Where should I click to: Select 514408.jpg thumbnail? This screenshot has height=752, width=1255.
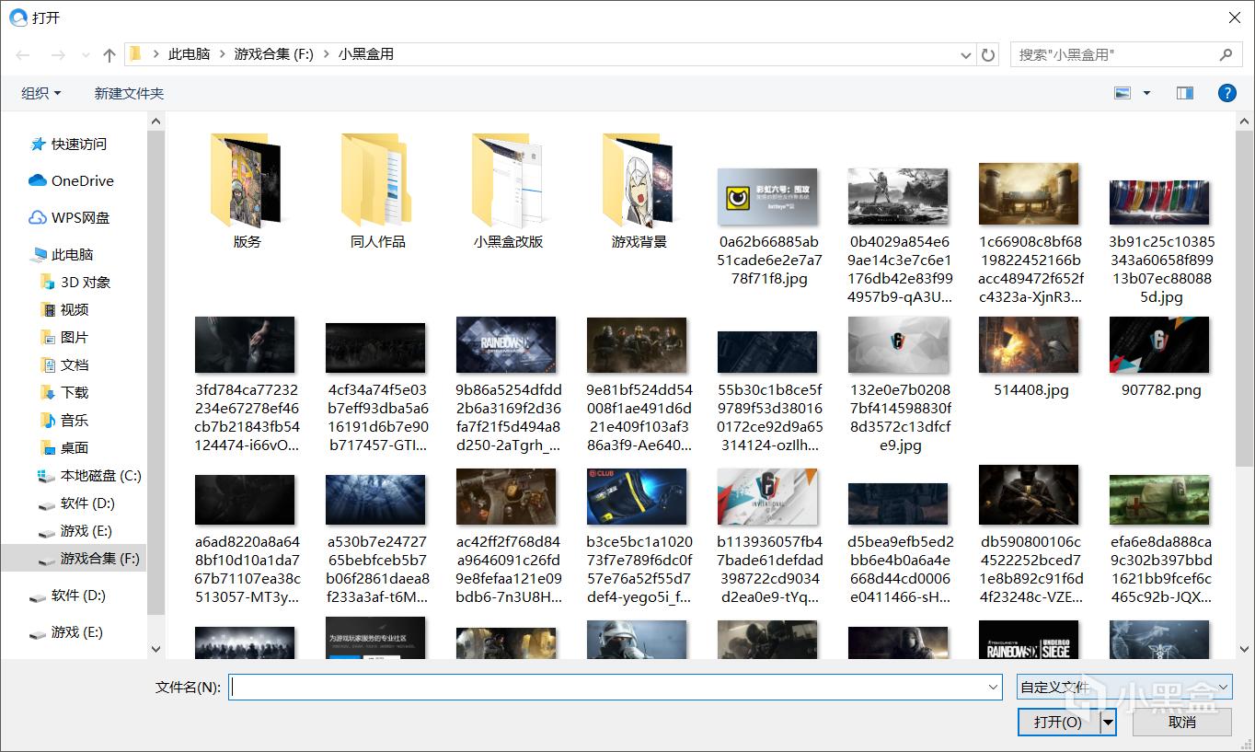(1030, 345)
